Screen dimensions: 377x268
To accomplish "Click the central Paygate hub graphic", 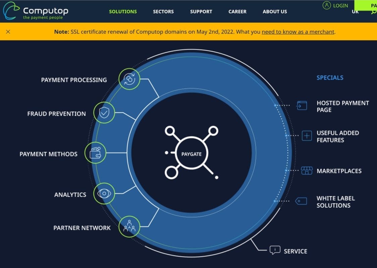I will coord(191,153).
